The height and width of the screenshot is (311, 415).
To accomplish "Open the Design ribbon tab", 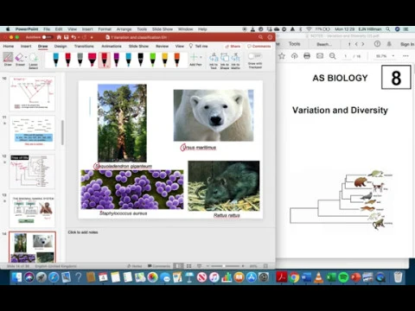I will (x=61, y=46).
